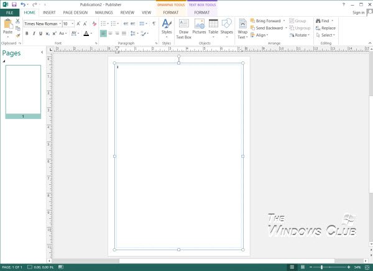Expand the Bring Forward dropdown arrow
The height and width of the screenshot is (271, 373).
[x=285, y=20]
